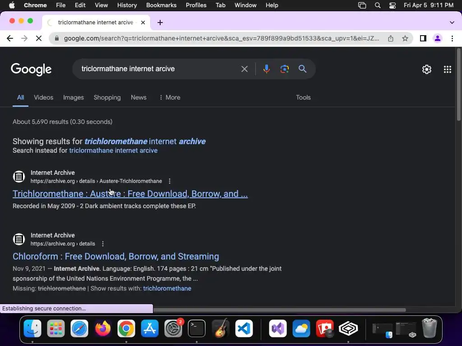Open Visual Studio Code from the Dock

[244, 328]
